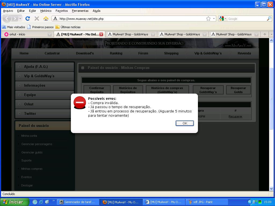This screenshot has height=206, width=275.
Task: Close the orkut - início tab
Action: (x=50, y=34)
